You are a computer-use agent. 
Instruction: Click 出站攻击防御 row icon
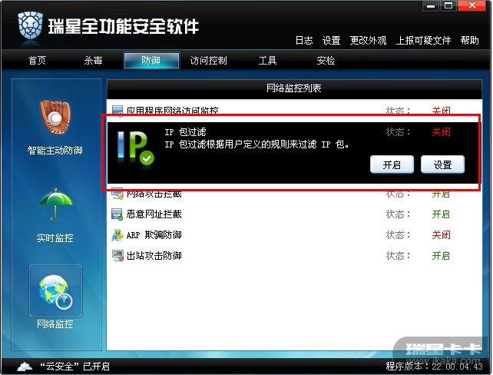point(117,256)
